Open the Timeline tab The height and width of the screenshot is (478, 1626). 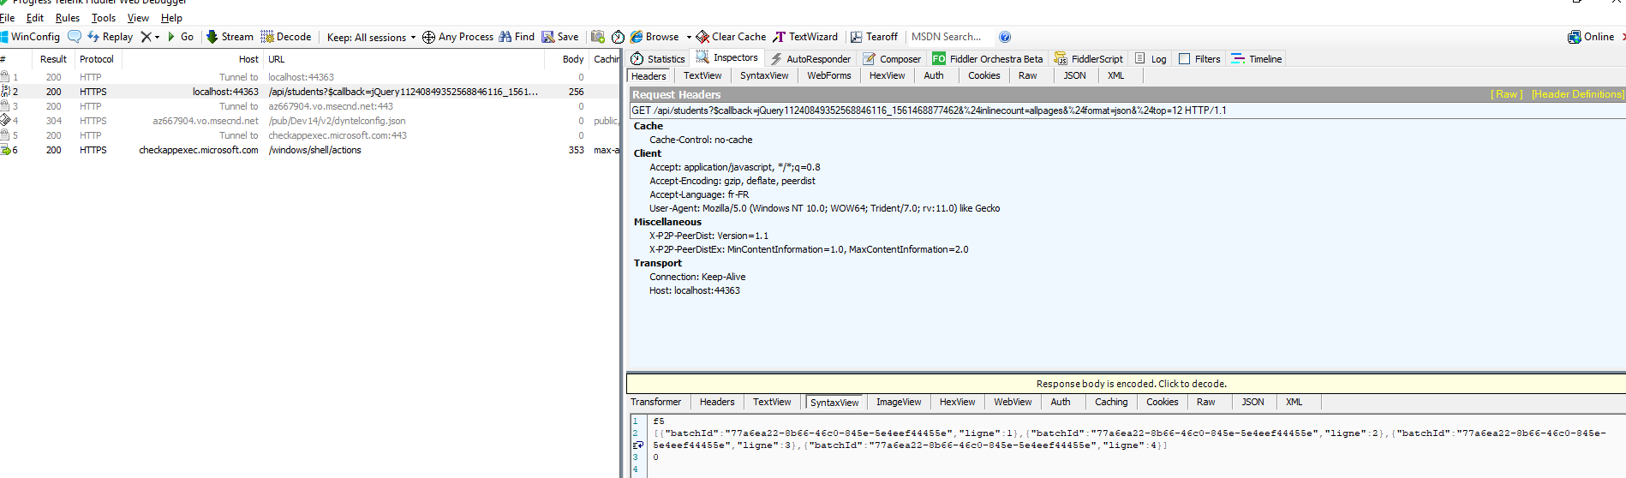click(x=1257, y=59)
